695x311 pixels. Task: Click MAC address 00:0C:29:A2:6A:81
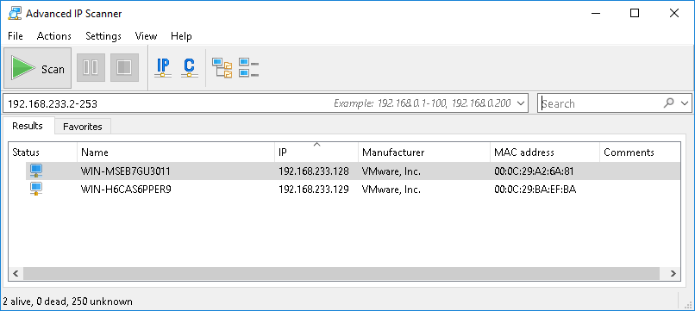tap(534, 171)
